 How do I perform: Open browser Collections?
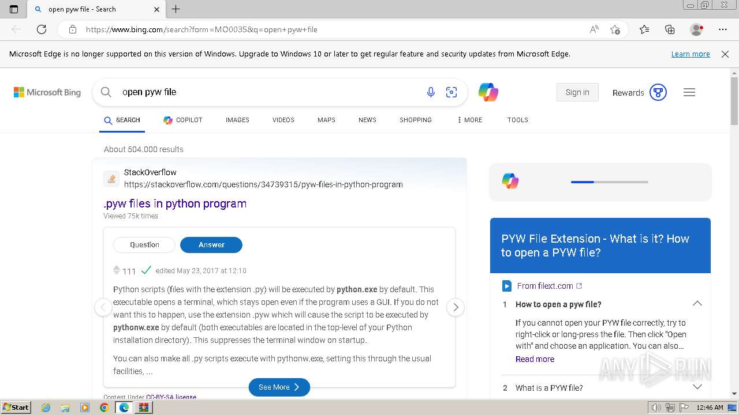point(670,29)
